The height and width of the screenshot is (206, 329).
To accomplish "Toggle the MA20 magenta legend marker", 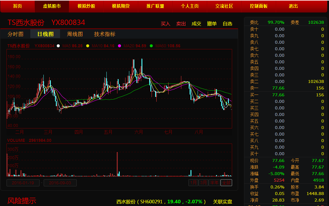I will [119, 46].
